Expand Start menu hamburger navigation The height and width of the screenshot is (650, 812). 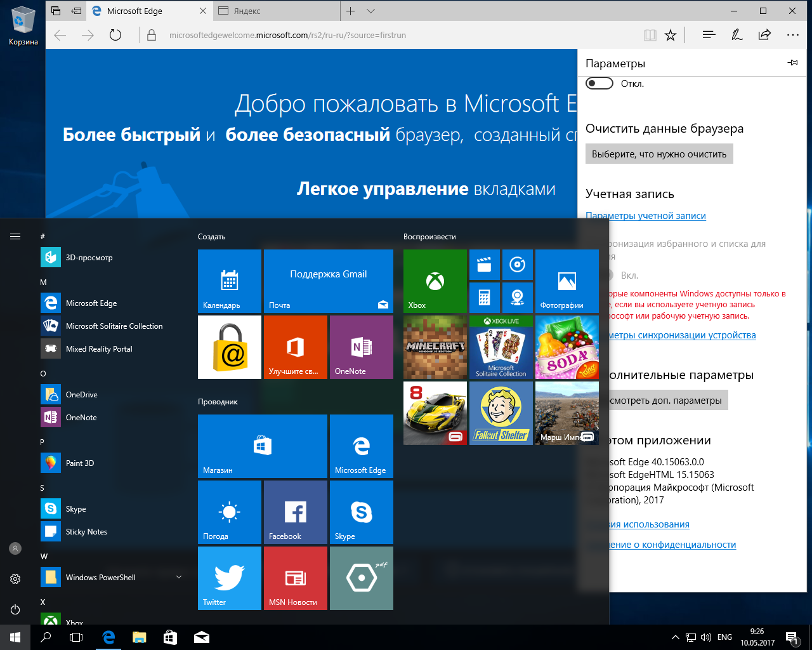click(x=15, y=236)
